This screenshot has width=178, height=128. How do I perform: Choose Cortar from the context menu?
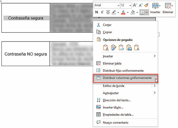click(125, 25)
